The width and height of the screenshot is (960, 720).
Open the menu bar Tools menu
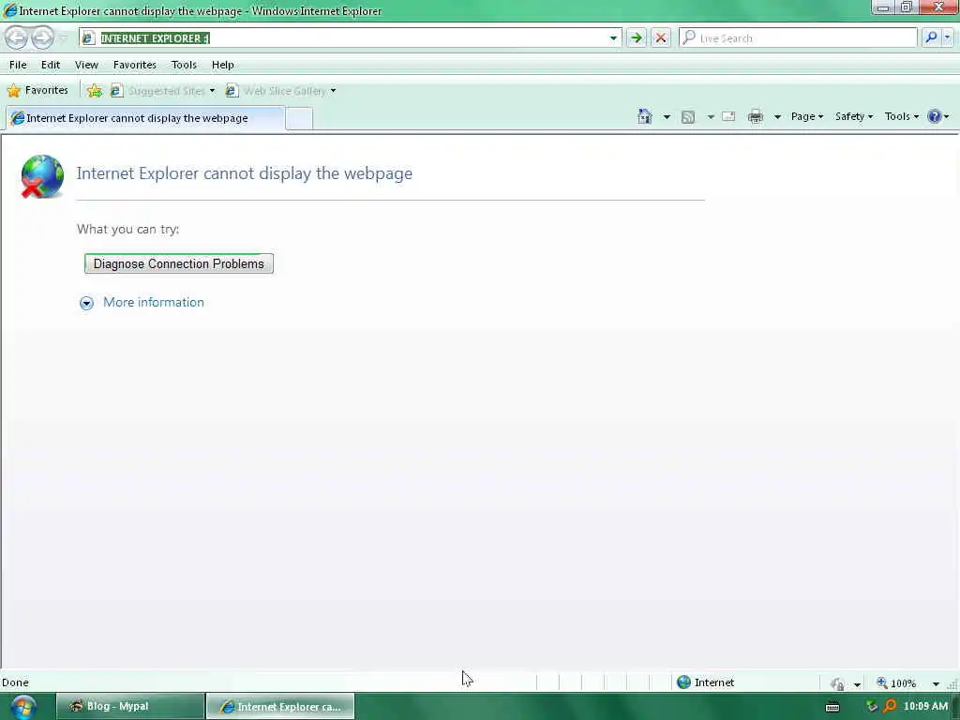click(184, 65)
